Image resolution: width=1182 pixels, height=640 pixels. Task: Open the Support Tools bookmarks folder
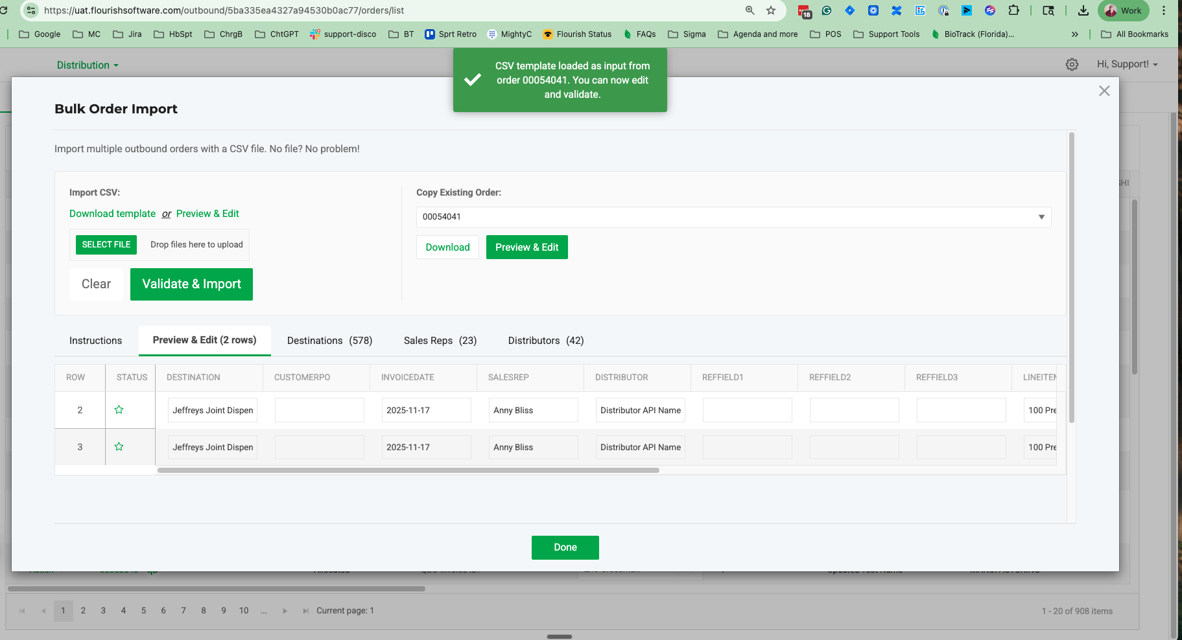click(886, 34)
